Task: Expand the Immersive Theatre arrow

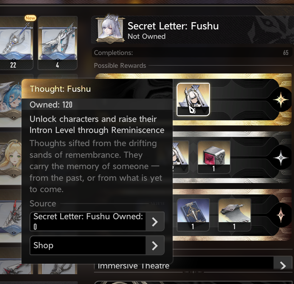Action: click(283, 265)
